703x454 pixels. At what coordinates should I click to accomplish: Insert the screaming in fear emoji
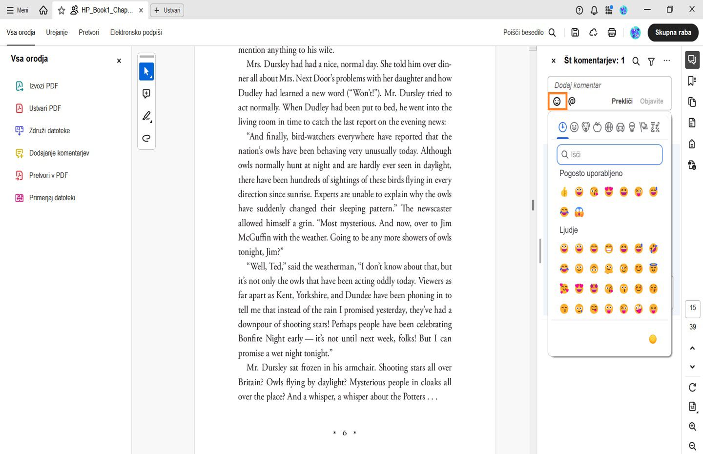coord(579,212)
